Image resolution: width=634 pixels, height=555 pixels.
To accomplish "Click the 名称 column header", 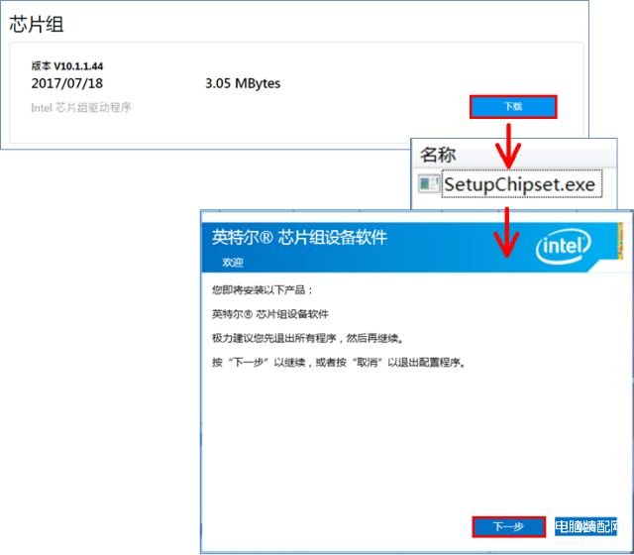I will [x=438, y=155].
